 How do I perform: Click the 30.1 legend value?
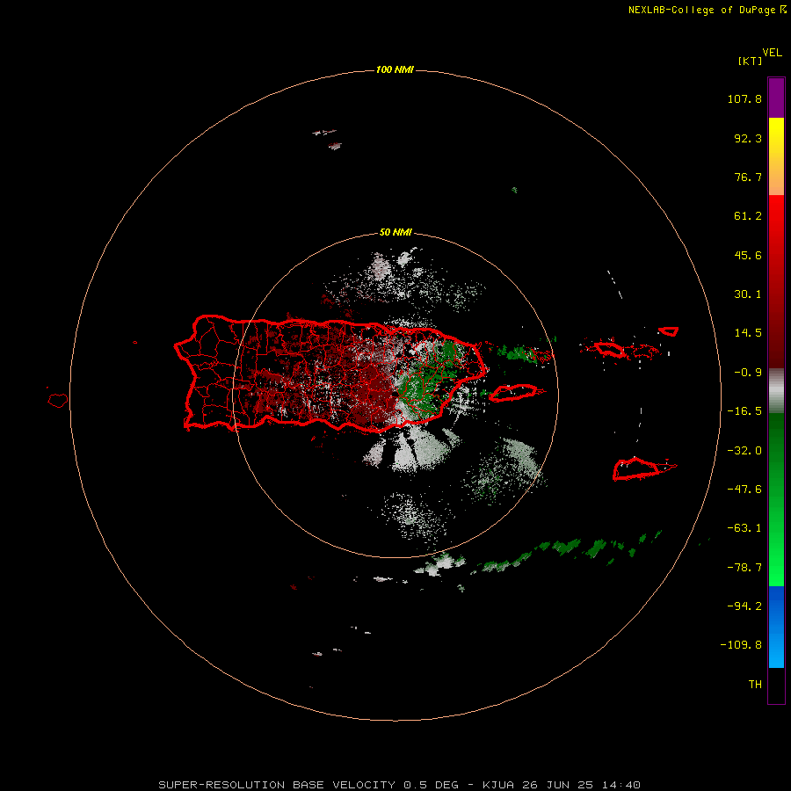(x=748, y=294)
